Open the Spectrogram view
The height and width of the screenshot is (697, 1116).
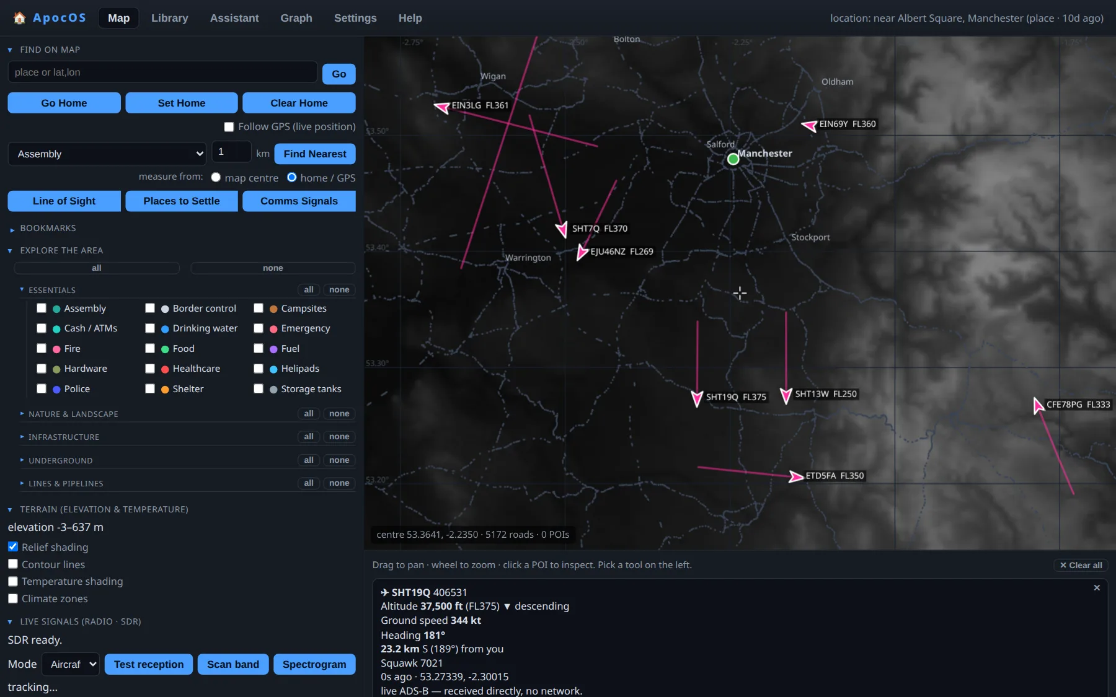click(314, 664)
